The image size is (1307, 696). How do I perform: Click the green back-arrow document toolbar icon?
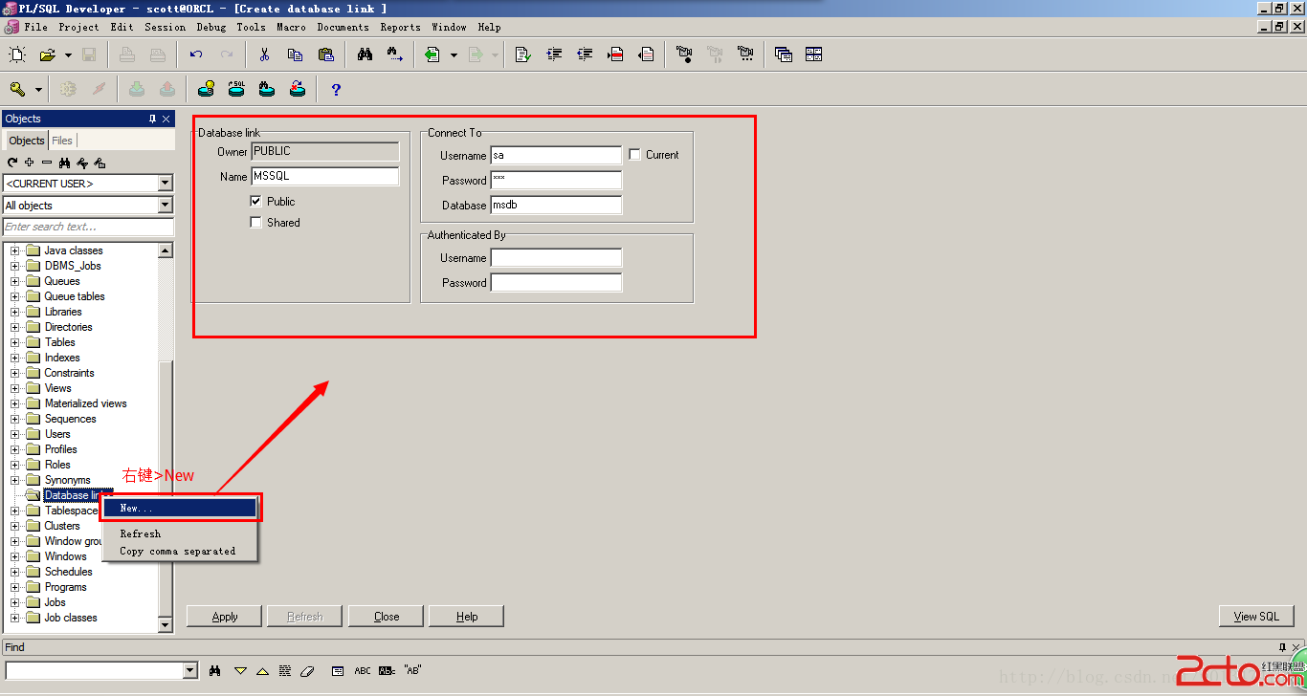point(432,54)
